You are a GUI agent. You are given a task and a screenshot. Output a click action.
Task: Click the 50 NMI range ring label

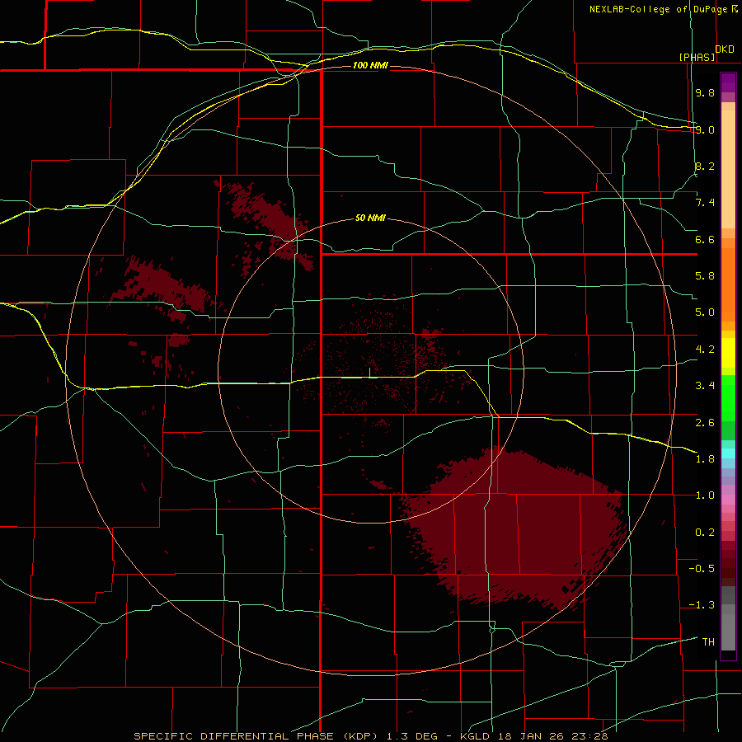tap(370, 218)
